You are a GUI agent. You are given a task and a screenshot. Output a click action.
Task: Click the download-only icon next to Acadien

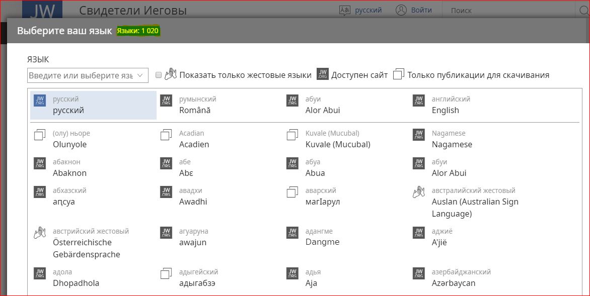(x=166, y=135)
